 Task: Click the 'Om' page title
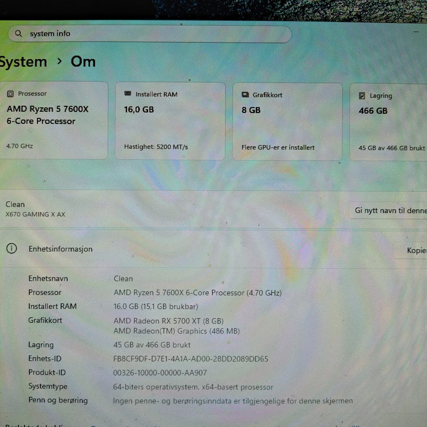(83, 61)
